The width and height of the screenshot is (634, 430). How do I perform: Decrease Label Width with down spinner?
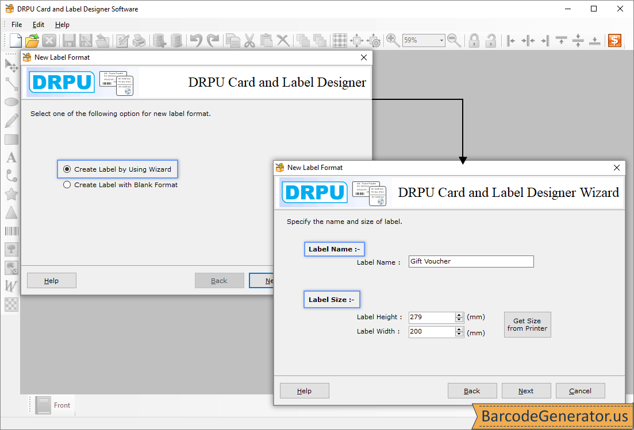[459, 334]
